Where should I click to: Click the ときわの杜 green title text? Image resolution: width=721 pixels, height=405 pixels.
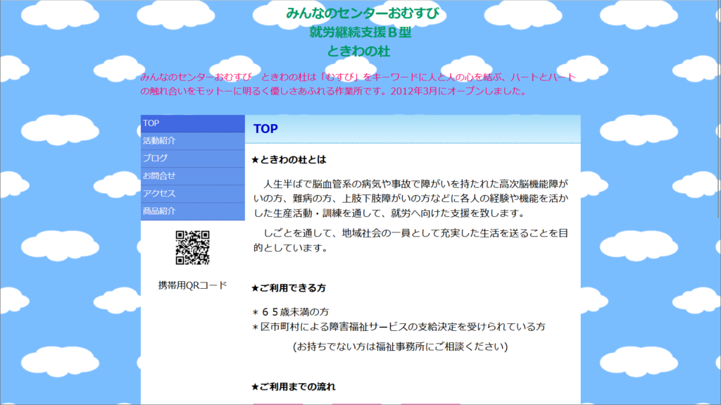point(360,51)
